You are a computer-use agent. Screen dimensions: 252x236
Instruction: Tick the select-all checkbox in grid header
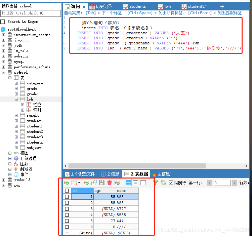67,191
